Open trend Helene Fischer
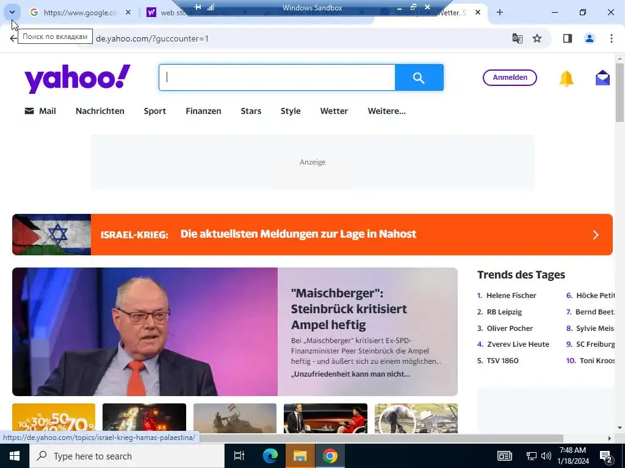The height and width of the screenshot is (468, 625). tap(511, 296)
